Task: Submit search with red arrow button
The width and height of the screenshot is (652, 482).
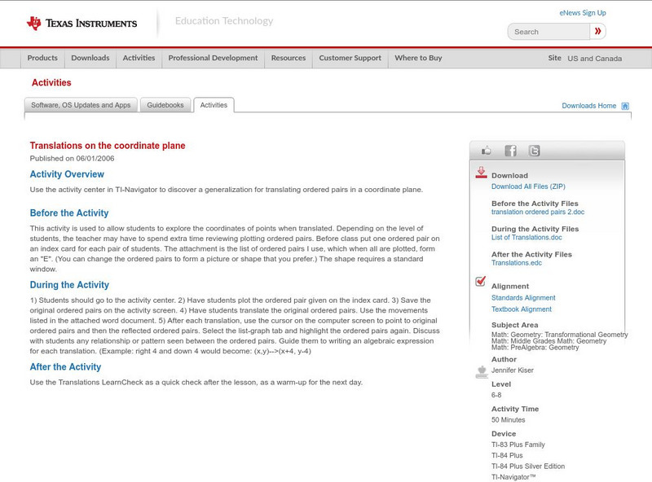Action: 598,31
